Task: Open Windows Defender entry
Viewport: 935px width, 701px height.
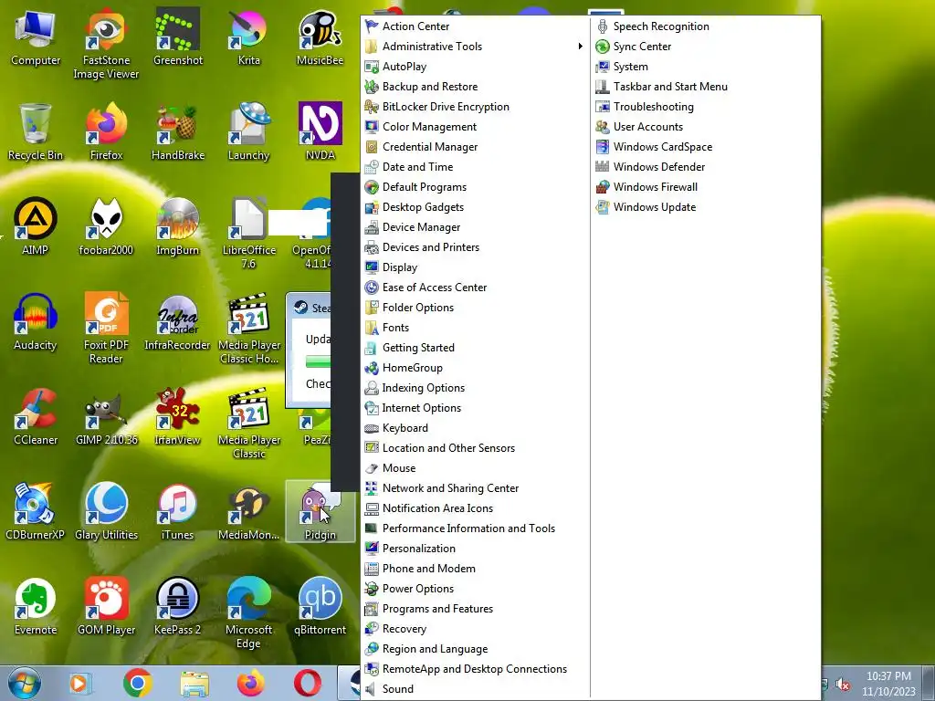Action: pyautogui.click(x=706, y=167)
